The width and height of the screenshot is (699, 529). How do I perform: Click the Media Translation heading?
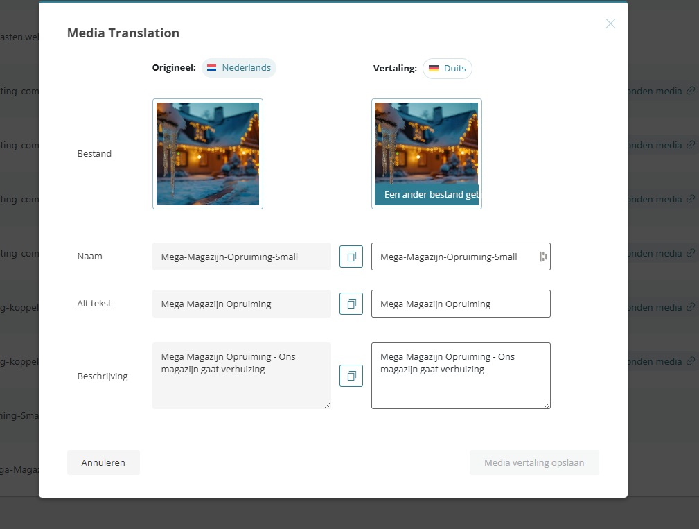(x=123, y=33)
